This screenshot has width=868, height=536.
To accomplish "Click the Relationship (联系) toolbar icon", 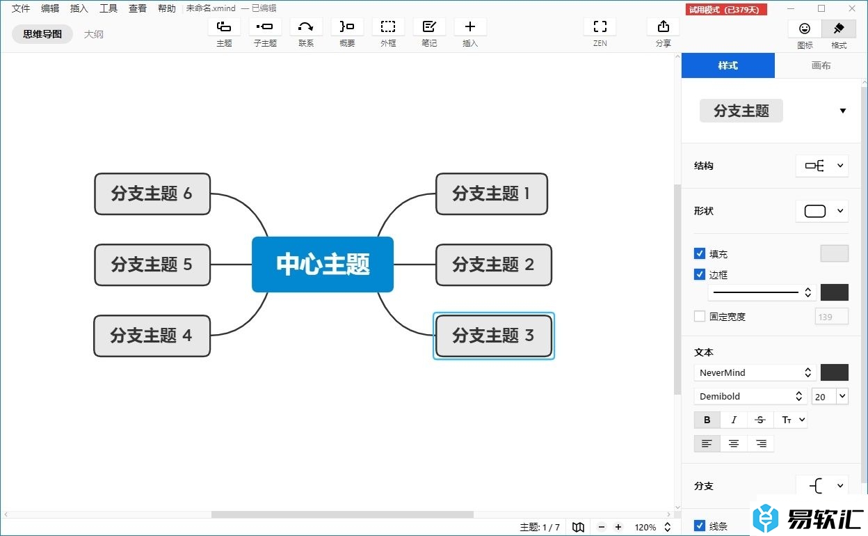I will (x=306, y=27).
